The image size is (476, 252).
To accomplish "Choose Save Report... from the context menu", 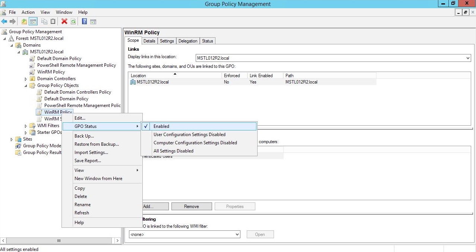I will coord(102,161).
